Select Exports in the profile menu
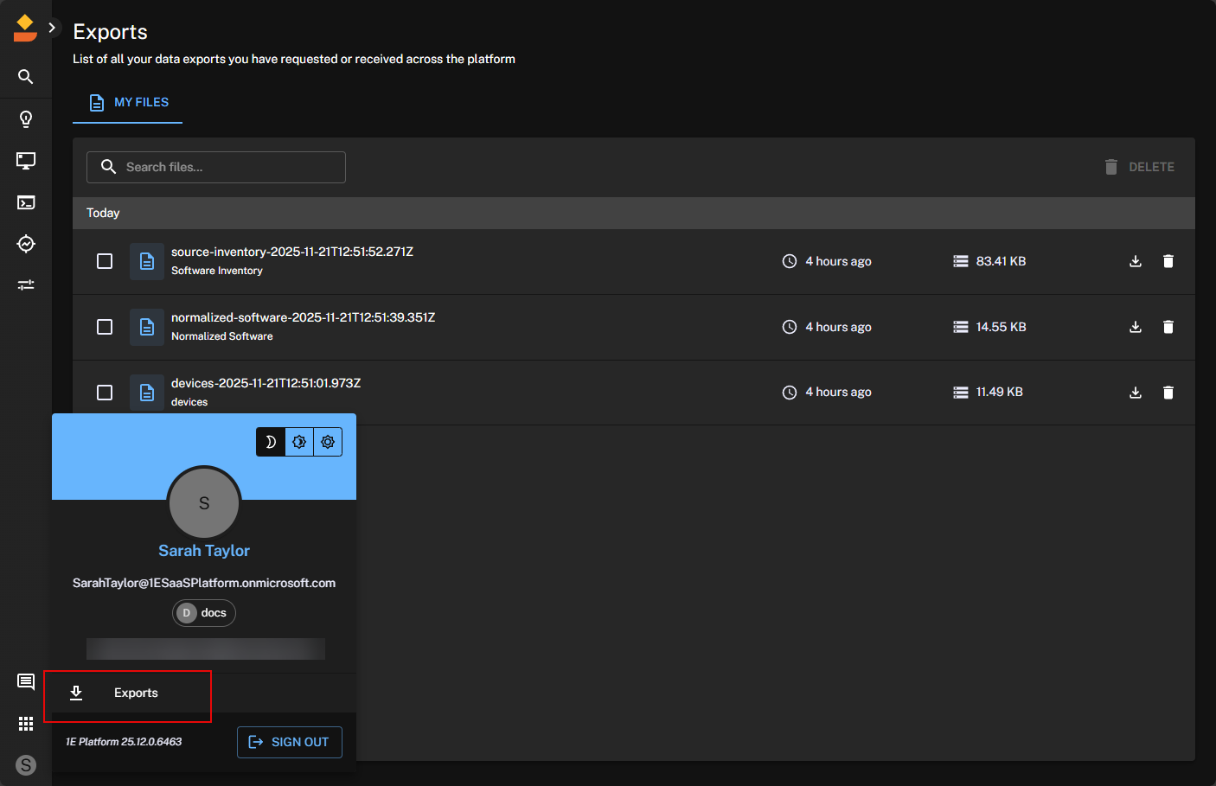Image resolution: width=1216 pixels, height=786 pixels. coord(135,693)
